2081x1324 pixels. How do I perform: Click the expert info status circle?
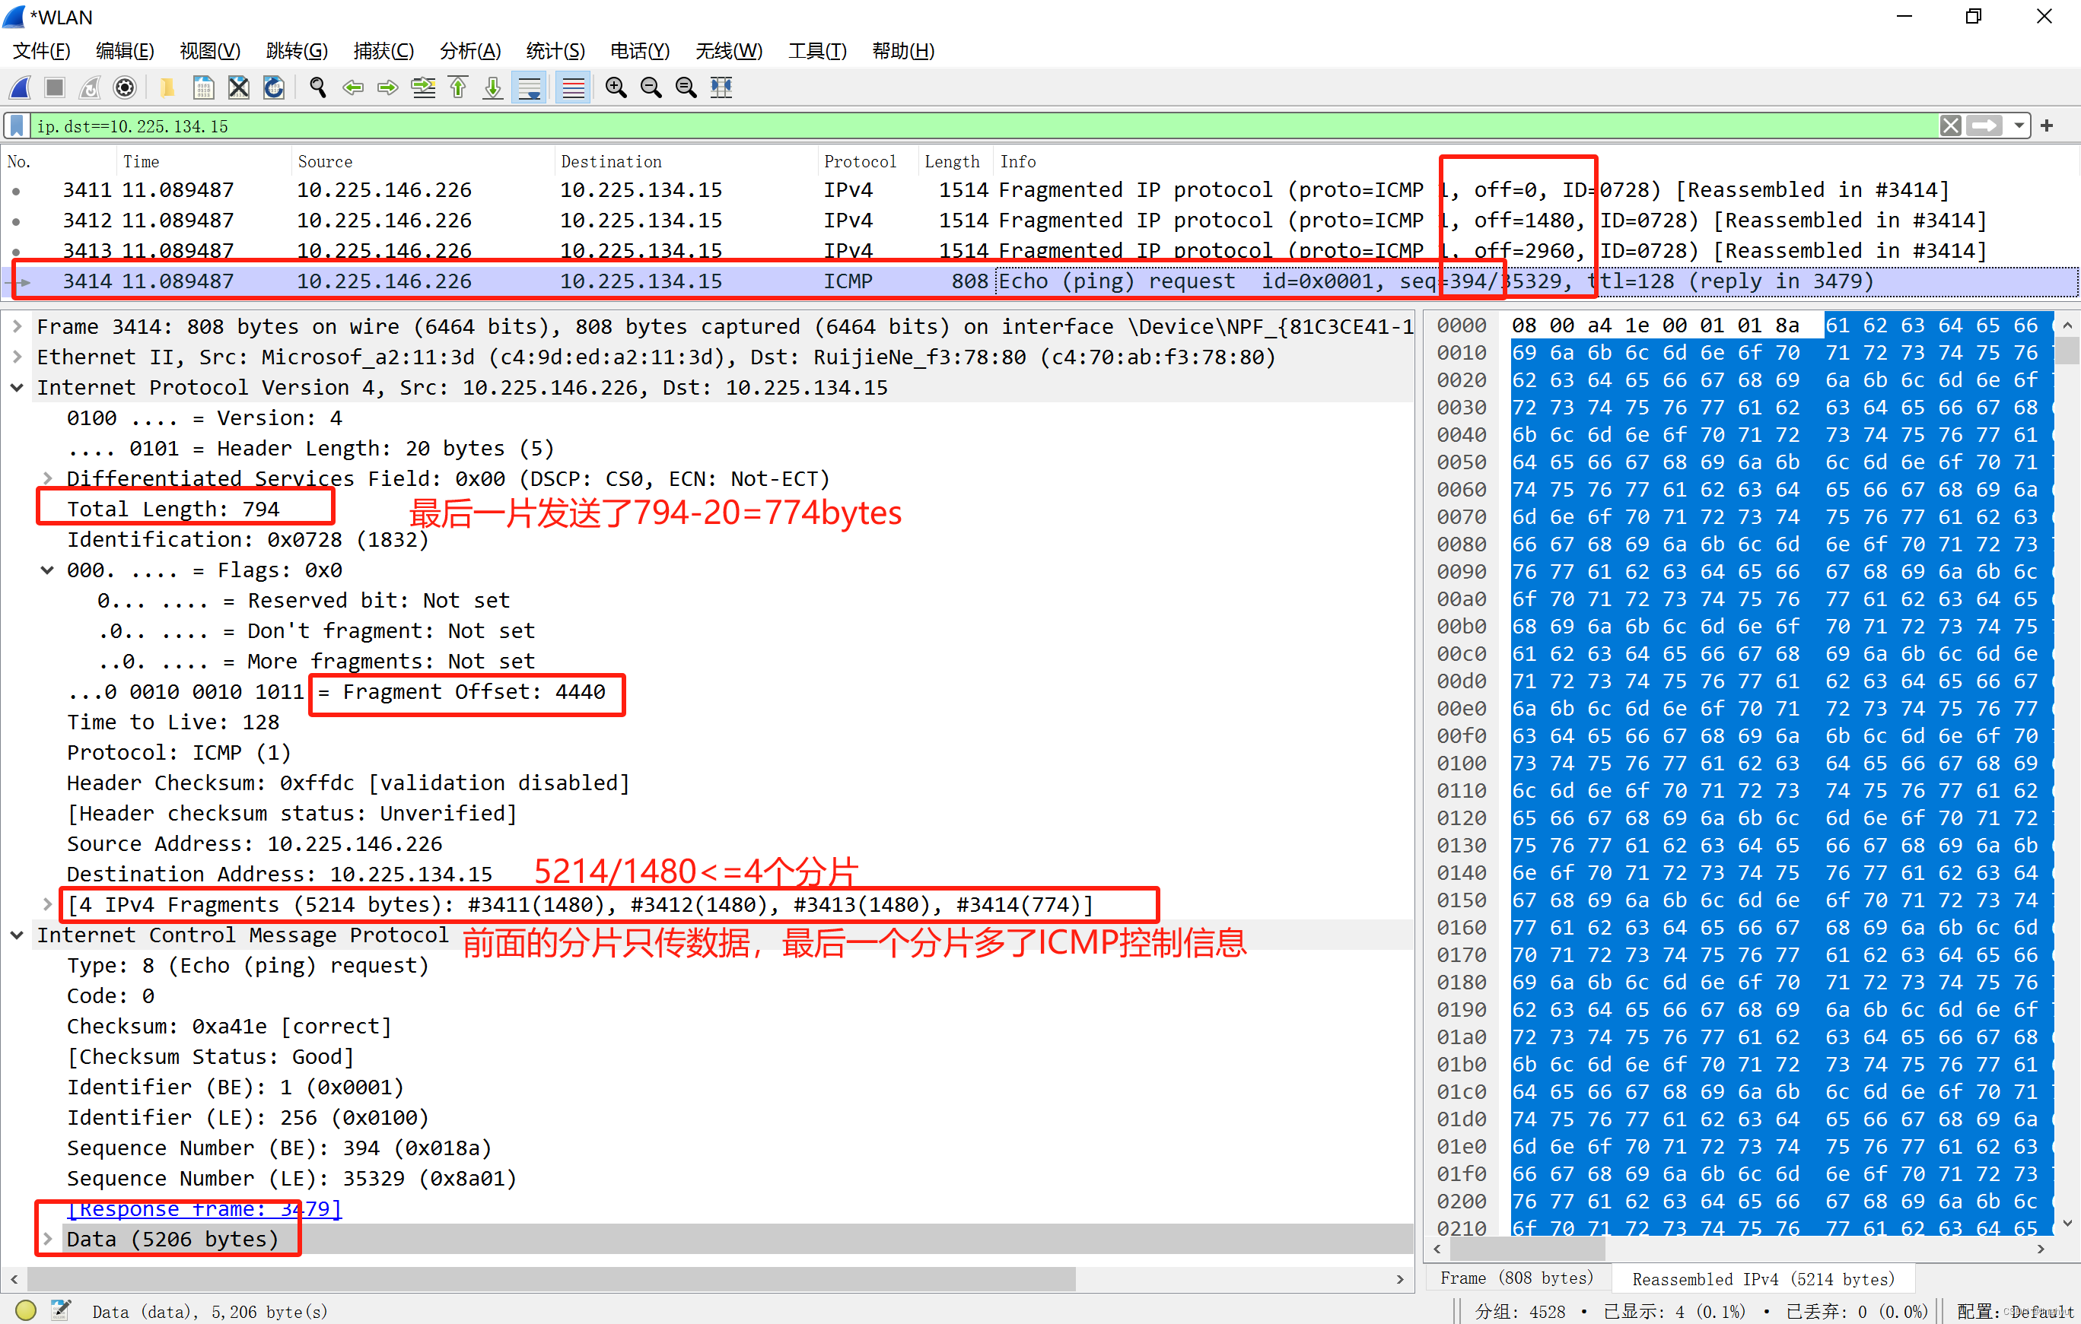point(26,1310)
